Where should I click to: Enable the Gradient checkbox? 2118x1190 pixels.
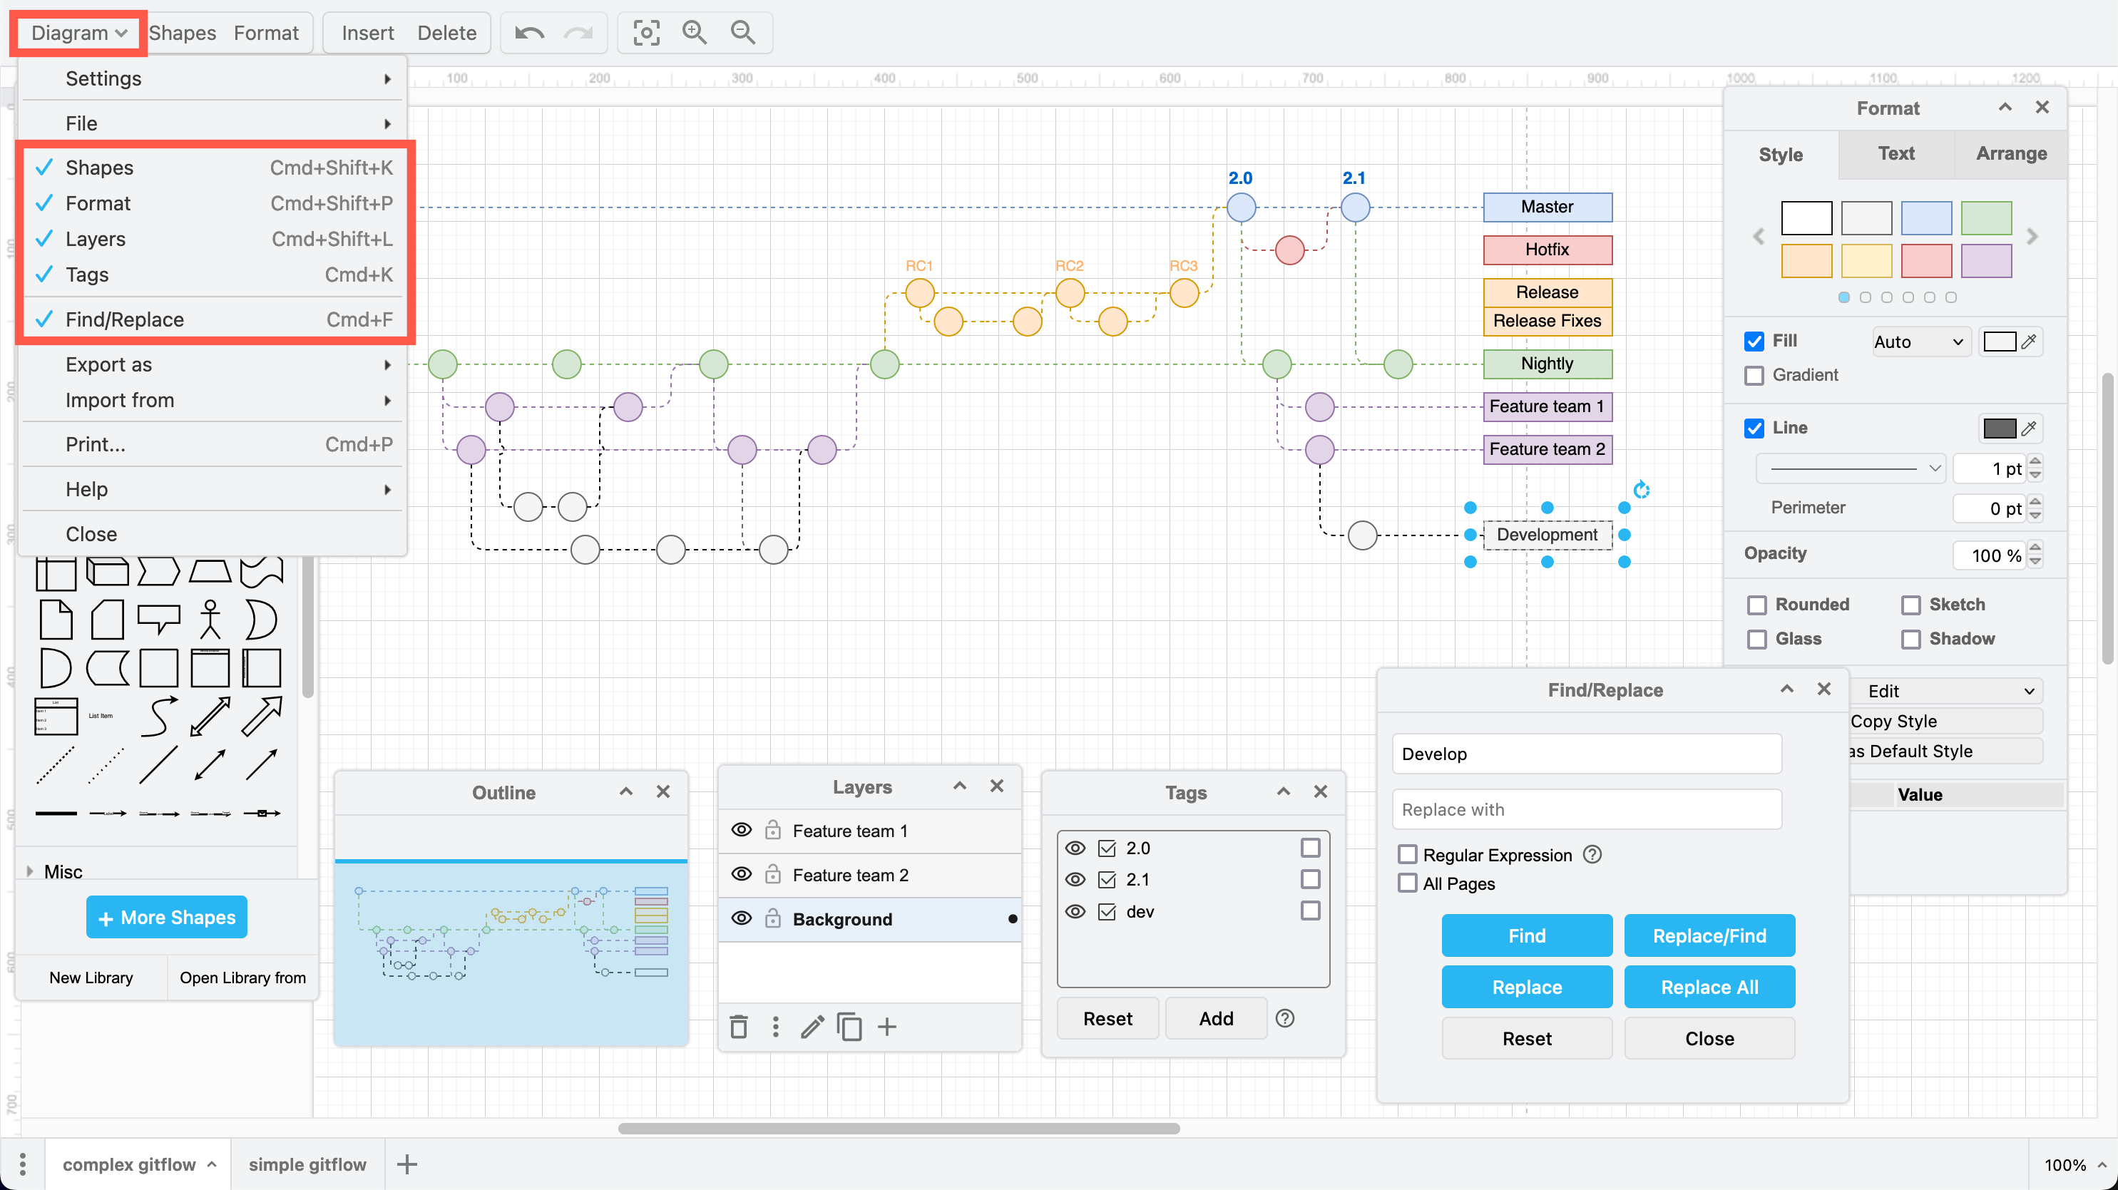coord(1756,375)
